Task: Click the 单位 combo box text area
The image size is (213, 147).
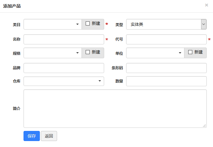Action: pyautogui.click(x=152, y=53)
